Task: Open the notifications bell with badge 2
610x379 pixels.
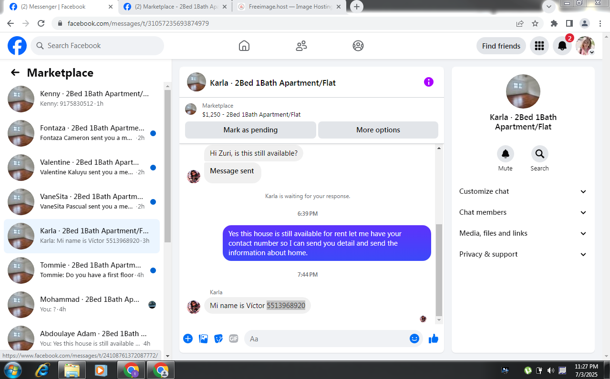Action: pos(562,46)
